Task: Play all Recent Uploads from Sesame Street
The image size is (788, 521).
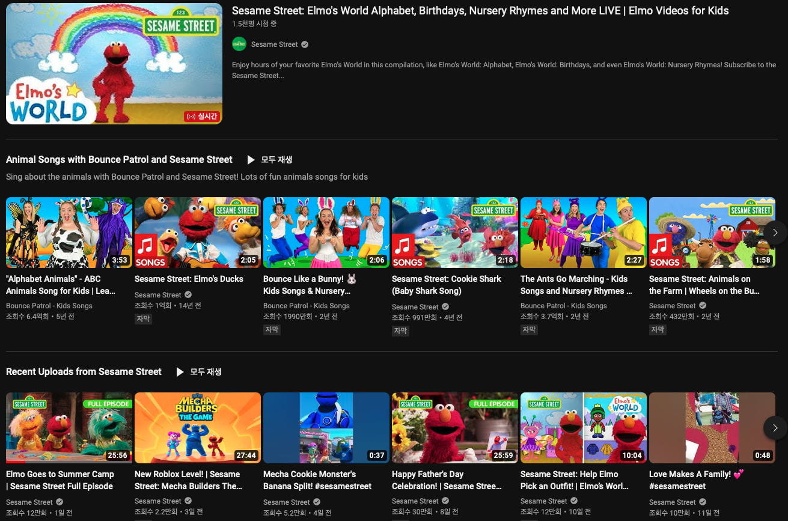Action: pyautogui.click(x=199, y=372)
